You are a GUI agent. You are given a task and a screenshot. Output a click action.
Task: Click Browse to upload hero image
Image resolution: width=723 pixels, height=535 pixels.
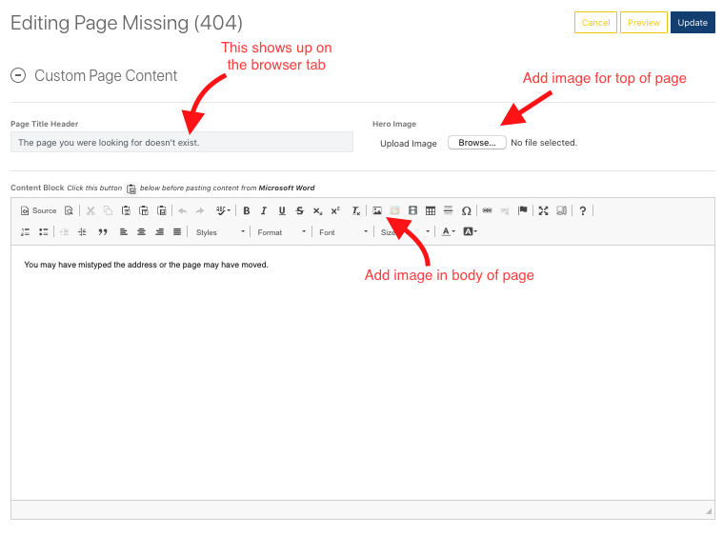477,143
